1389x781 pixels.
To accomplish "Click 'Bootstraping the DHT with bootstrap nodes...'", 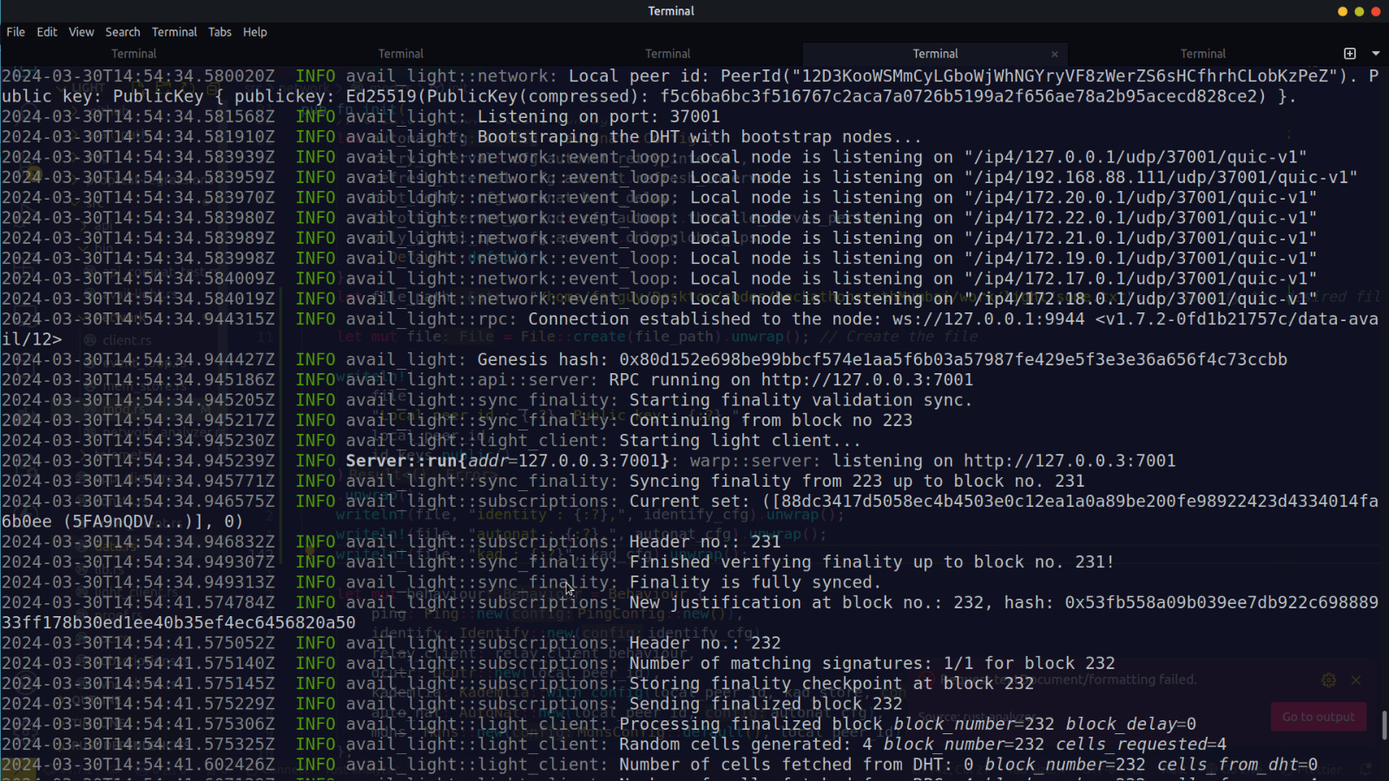I will pyautogui.click(x=700, y=137).
